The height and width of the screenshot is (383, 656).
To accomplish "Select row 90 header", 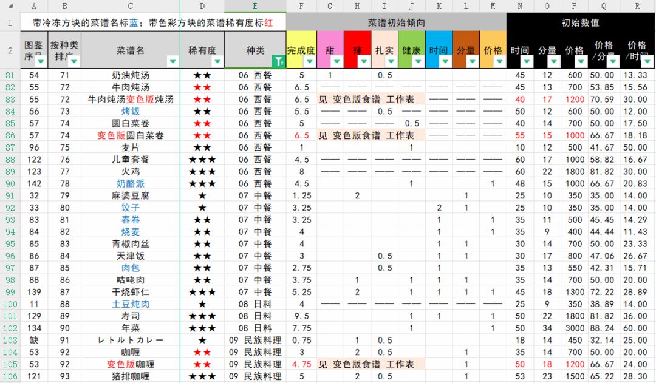I will [x=10, y=183].
